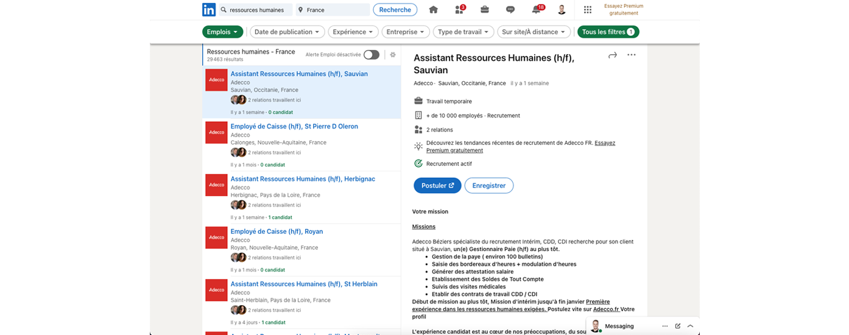The height and width of the screenshot is (335, 849).
Task: Click the LinkedIn home logo
Action: pos(209,10)
